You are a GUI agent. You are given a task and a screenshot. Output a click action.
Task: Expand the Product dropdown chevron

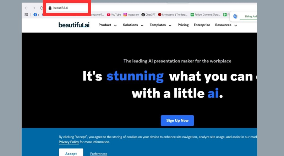(115, 26)
